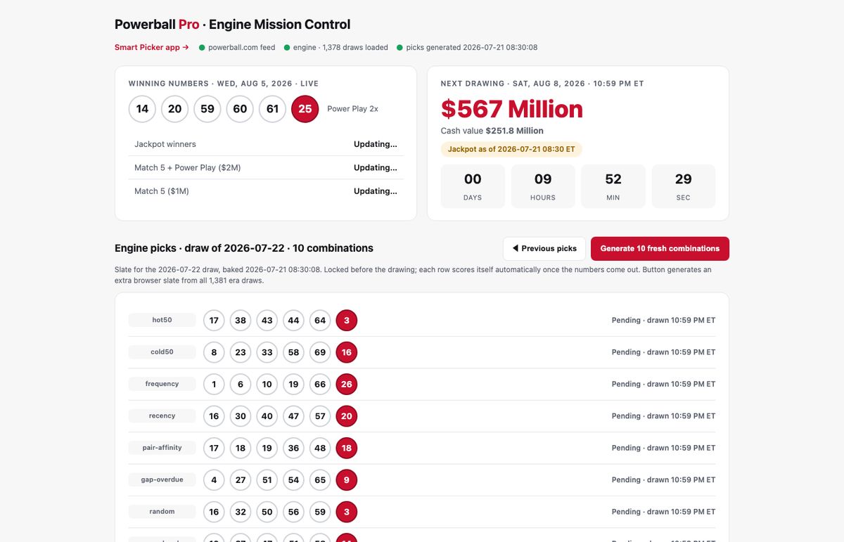Select the random strategy tag
This screenshot has width=844, height=542.
162,512
